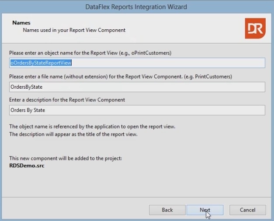Click the DataFlex Reports DR logo
The height and width of the screenshot is (221, 274).
click(254, 29)
